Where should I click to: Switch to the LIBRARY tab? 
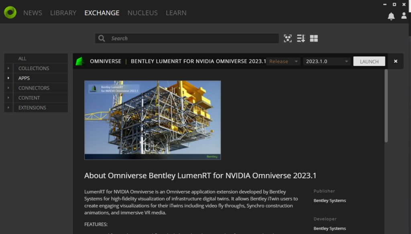click(x=63, y=12)
